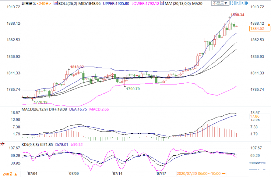Click the MACD:2.66 value
This screenshot has width=271, height=177.
click(99, 109)
